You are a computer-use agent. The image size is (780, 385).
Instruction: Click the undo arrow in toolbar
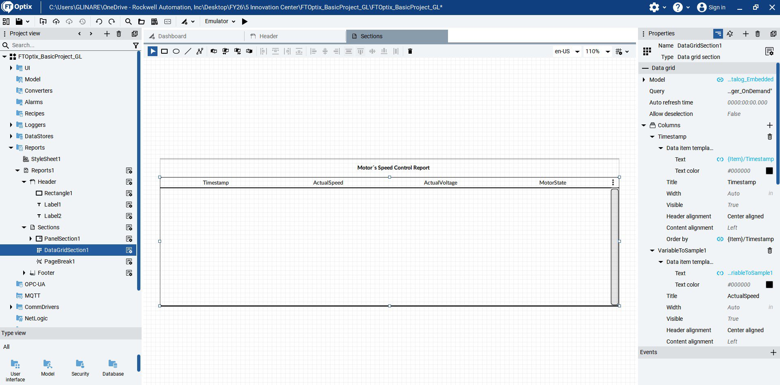[99, 22]
